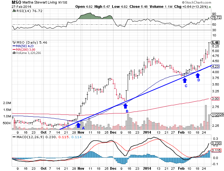Viewport: 224px width, 171px height.
Task: Click the 76.72 value tag on RSI axis
Action: [x=217, y=17]
